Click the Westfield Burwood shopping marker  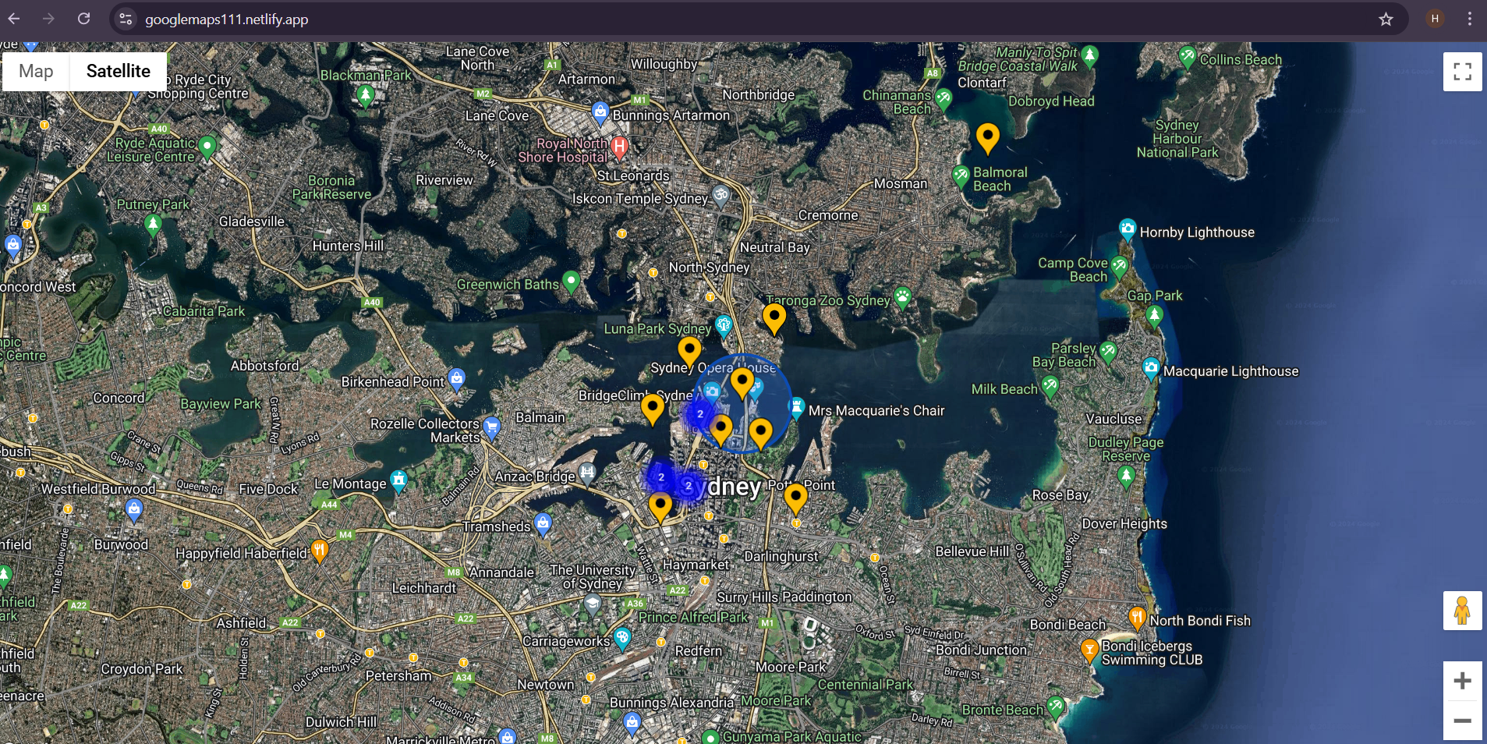[x=134, y=510]
